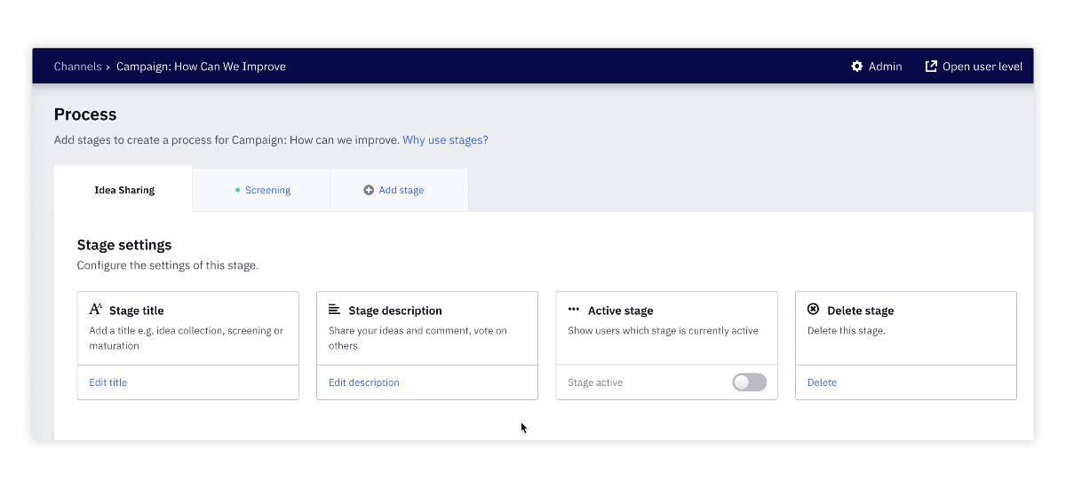Click the Active stage three-dots icon
Viewport: 1066px width, 488px height.
pyautogui.click(x=574, y=310)
